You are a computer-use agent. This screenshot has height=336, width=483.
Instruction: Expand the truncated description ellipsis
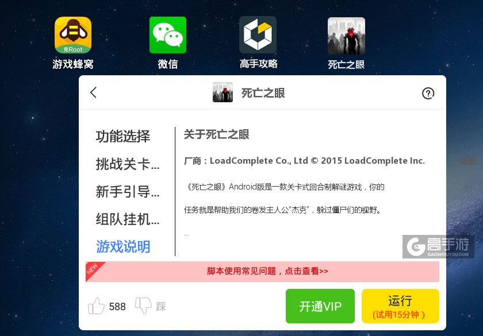pyautogui.click(x=186, y=235)
